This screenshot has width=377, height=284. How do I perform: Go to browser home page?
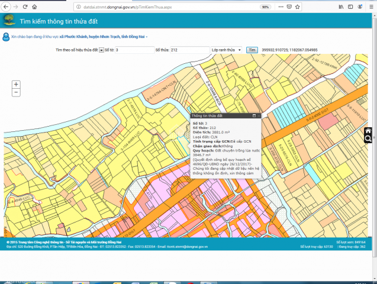[34, 7]
